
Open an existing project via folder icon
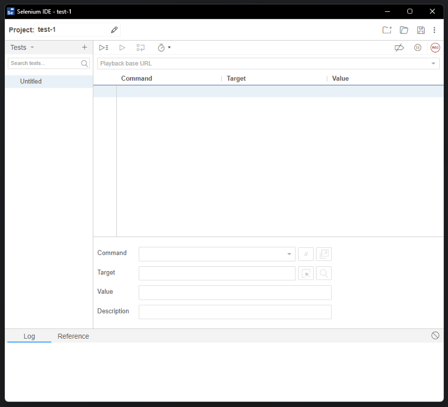coord(404,30)
